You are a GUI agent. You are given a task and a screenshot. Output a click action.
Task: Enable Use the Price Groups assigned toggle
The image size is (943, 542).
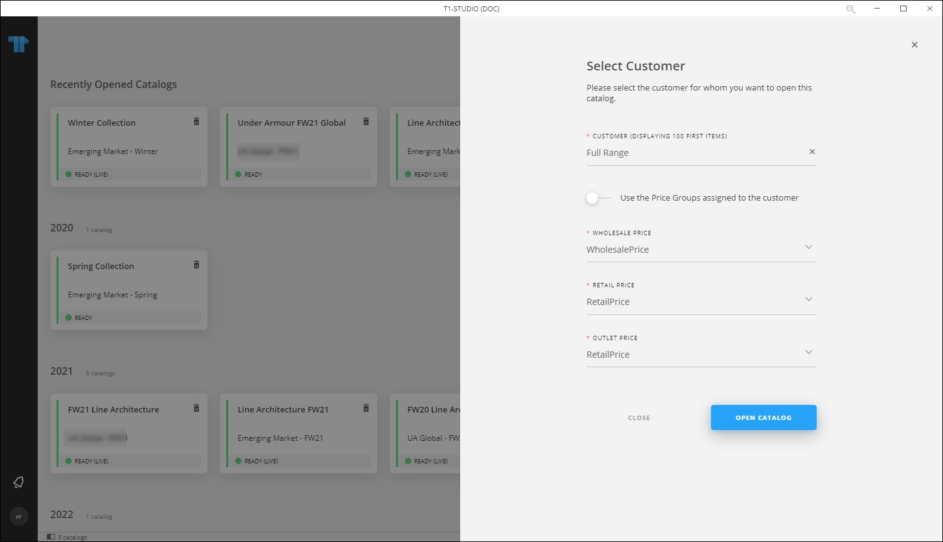tap(592, 197)
